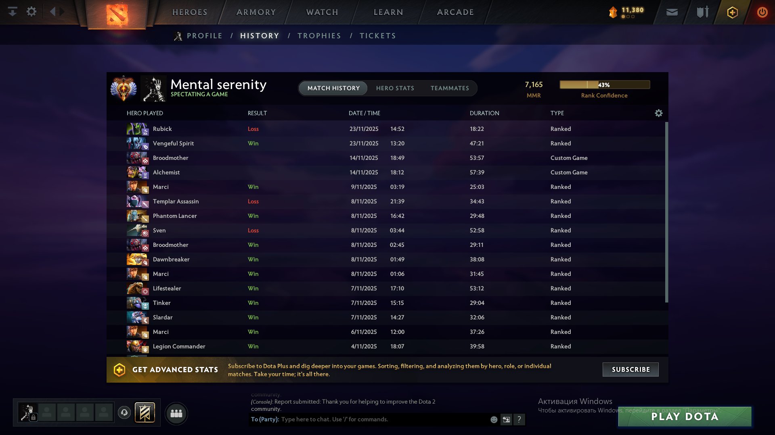Open notifications via the envelope icon
The image size is (775, 435).
coord(672,12)
